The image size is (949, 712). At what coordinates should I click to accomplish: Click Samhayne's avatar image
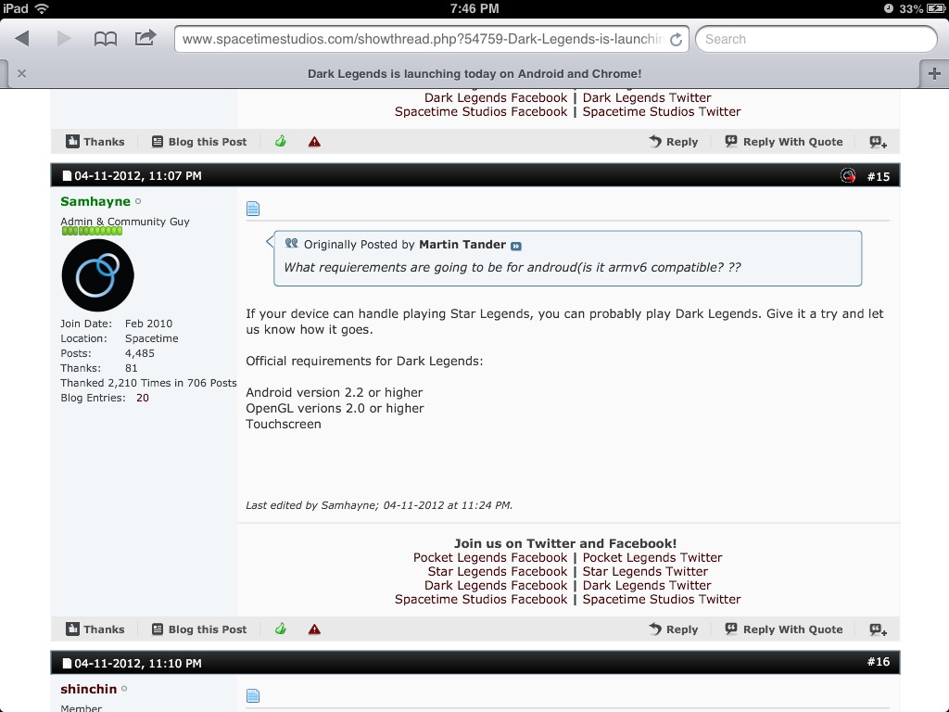tap(97, 274)
